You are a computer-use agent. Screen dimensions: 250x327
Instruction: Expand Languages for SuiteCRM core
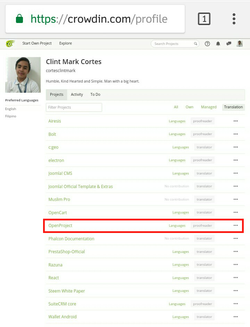[177, 304]
